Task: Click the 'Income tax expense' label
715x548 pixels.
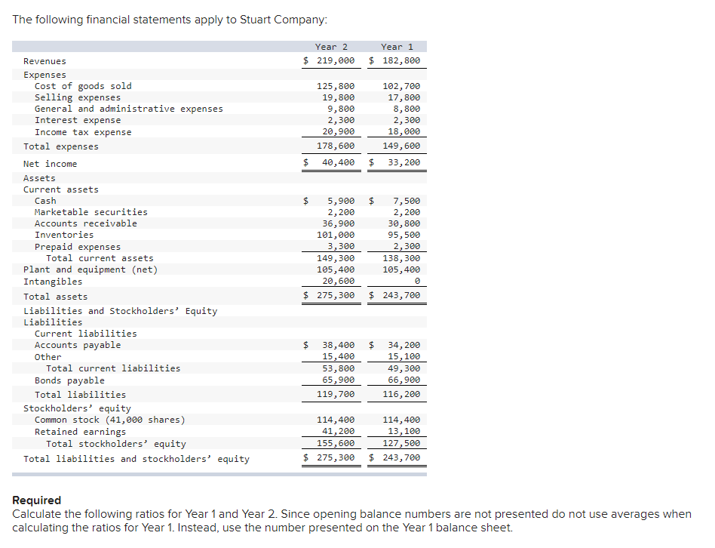Action: tap(83, 132)
